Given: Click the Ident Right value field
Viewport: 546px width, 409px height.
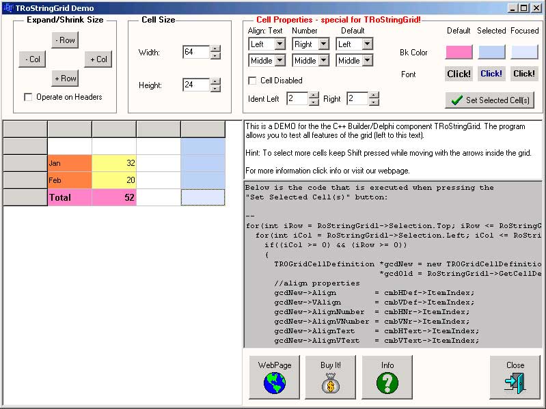Looking at the screenshot, I should click(357, 98).
